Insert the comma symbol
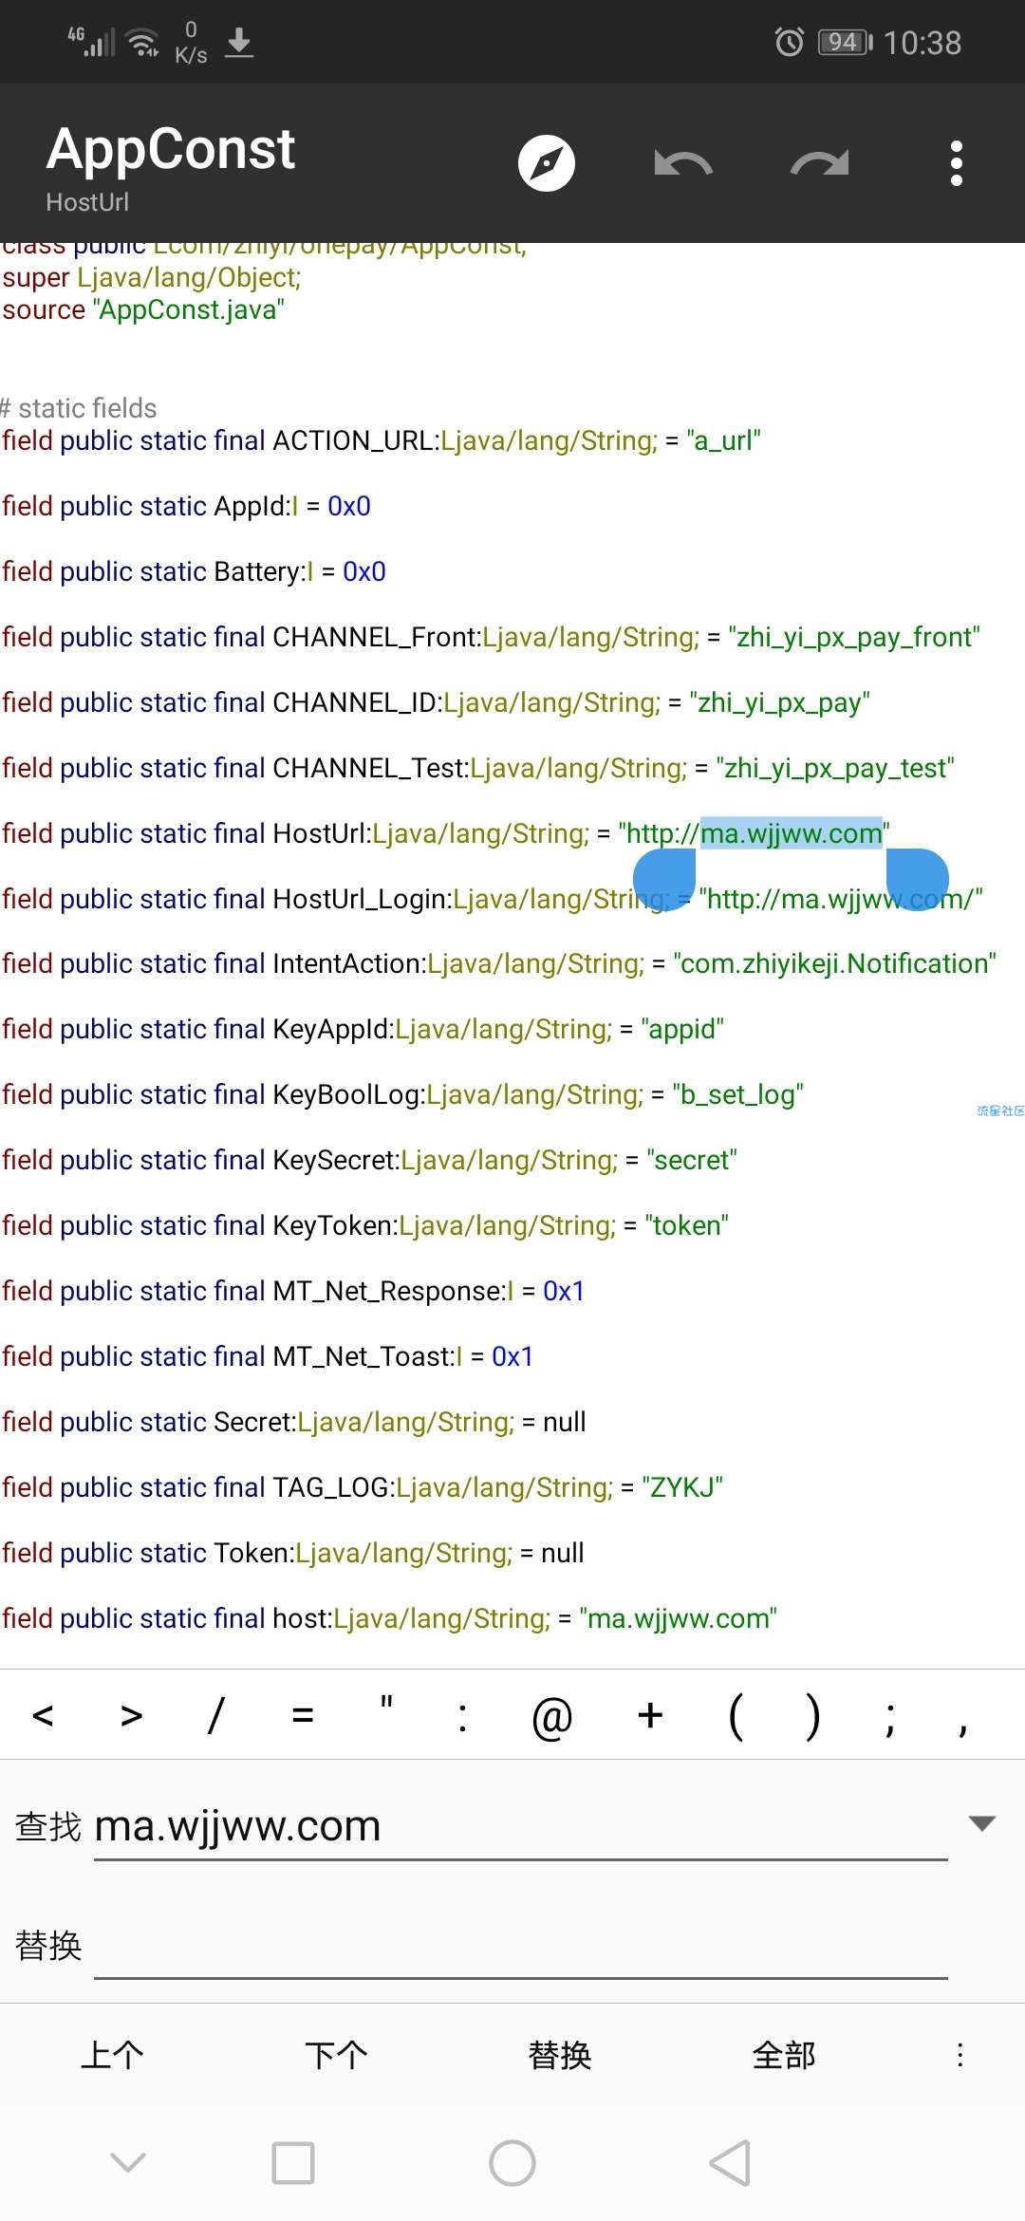This screenshot has width=1025, height=2221. (963, 1728)
